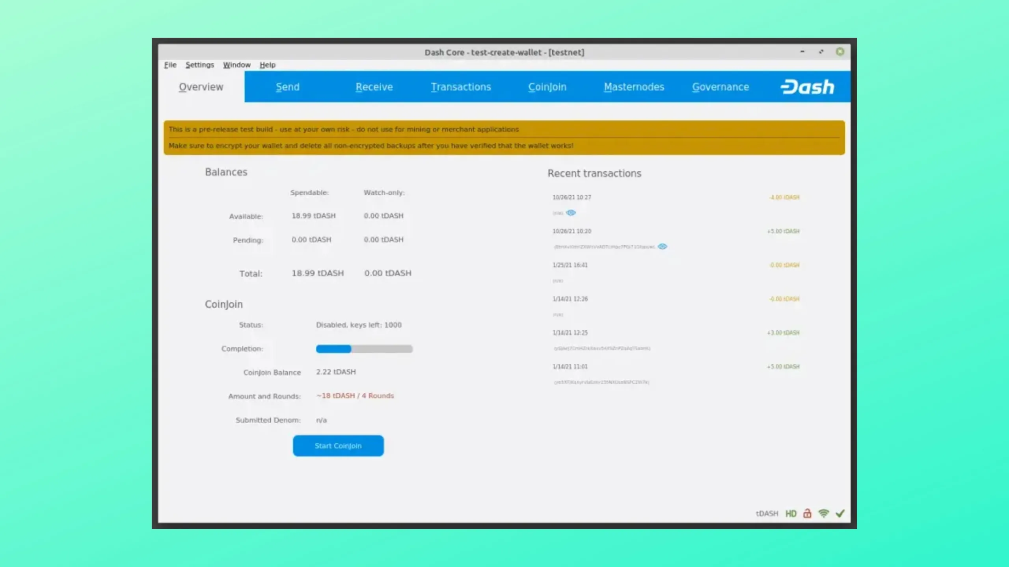Click the +5.00 tDASH amount for 1/14/21 11:01
The image size is (1009, 567).
[783, 367]
